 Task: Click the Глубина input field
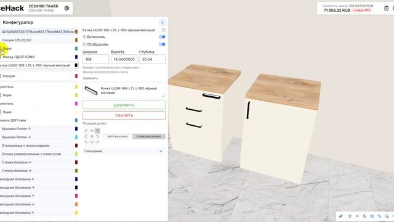[152, 59]
